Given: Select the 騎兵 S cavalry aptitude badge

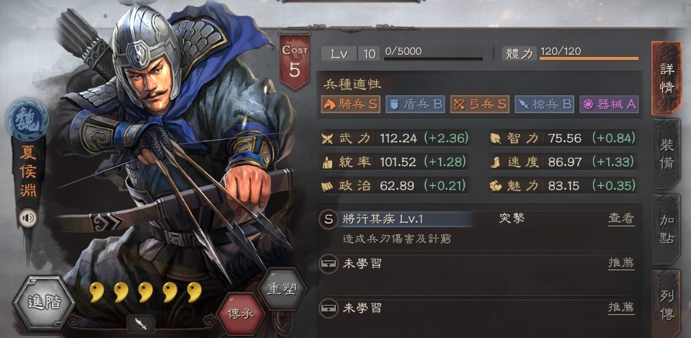Looking at the screenshot, I should [x=350, y=104].
